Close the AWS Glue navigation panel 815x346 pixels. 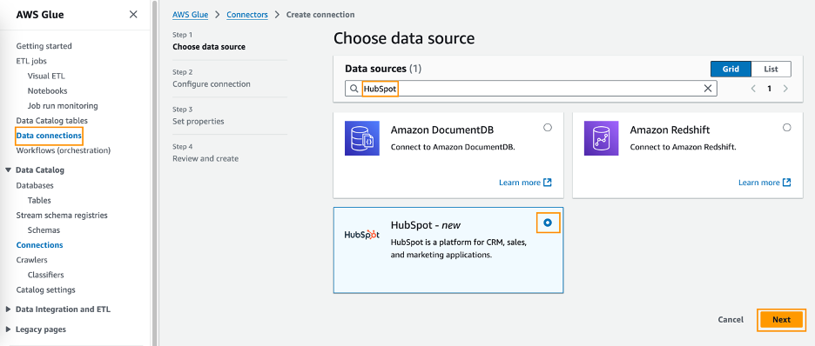pyautogui.click(x=133, y=15)
